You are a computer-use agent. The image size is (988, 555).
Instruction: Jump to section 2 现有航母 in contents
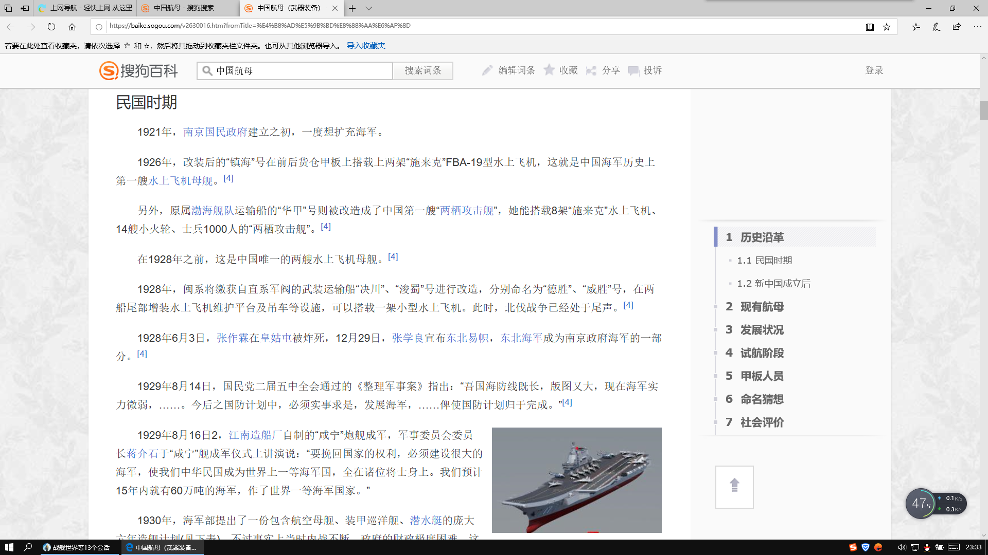761,307
